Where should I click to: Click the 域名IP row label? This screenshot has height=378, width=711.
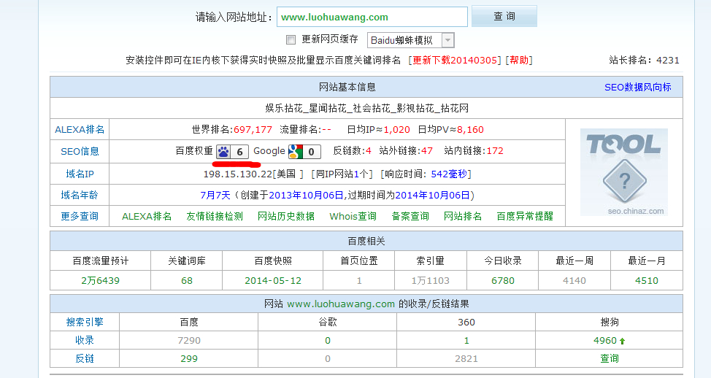[x=80, y=174]
